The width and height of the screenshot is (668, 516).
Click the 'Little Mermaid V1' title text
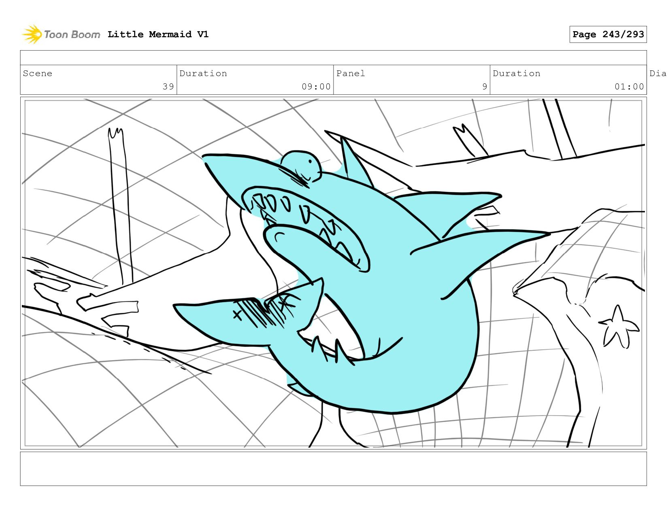(158, 34)
